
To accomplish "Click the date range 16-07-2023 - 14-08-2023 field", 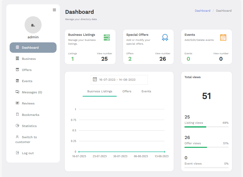I will (119, 80).
